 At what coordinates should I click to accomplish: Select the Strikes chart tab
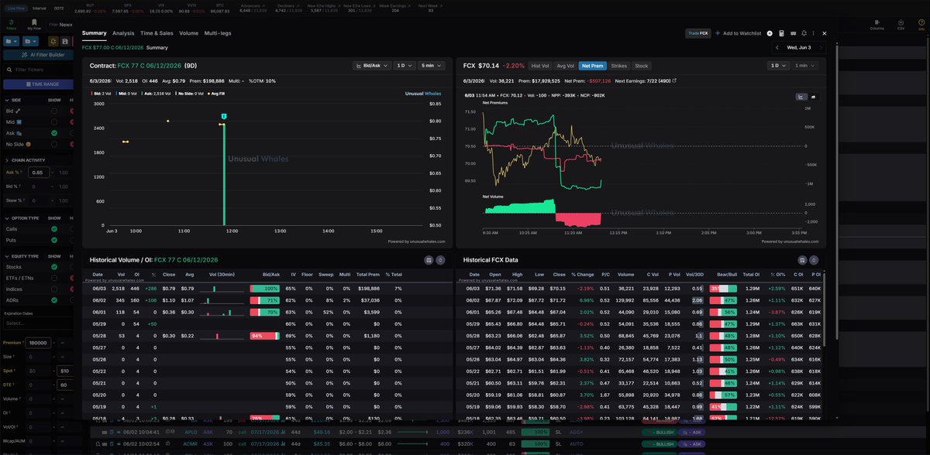coord(619,66)
